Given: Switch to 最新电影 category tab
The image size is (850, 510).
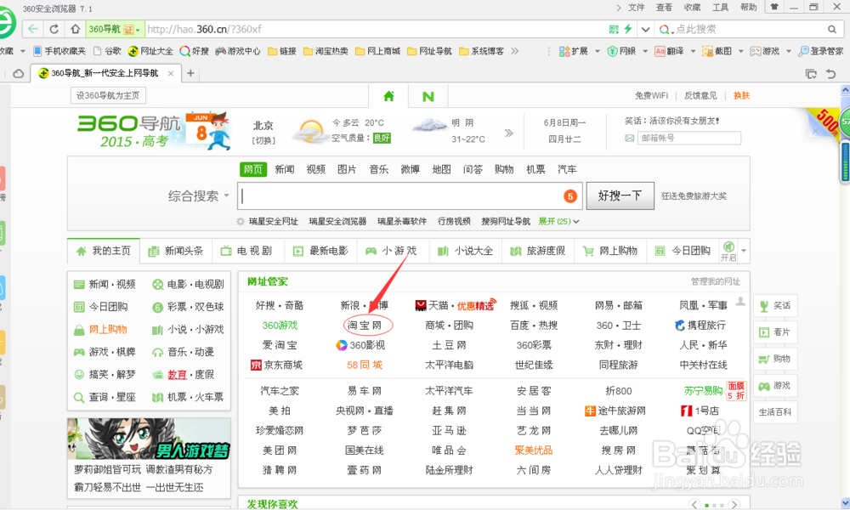Looking at the screenshot, I should pyautogui.click(x=321, y=251).
